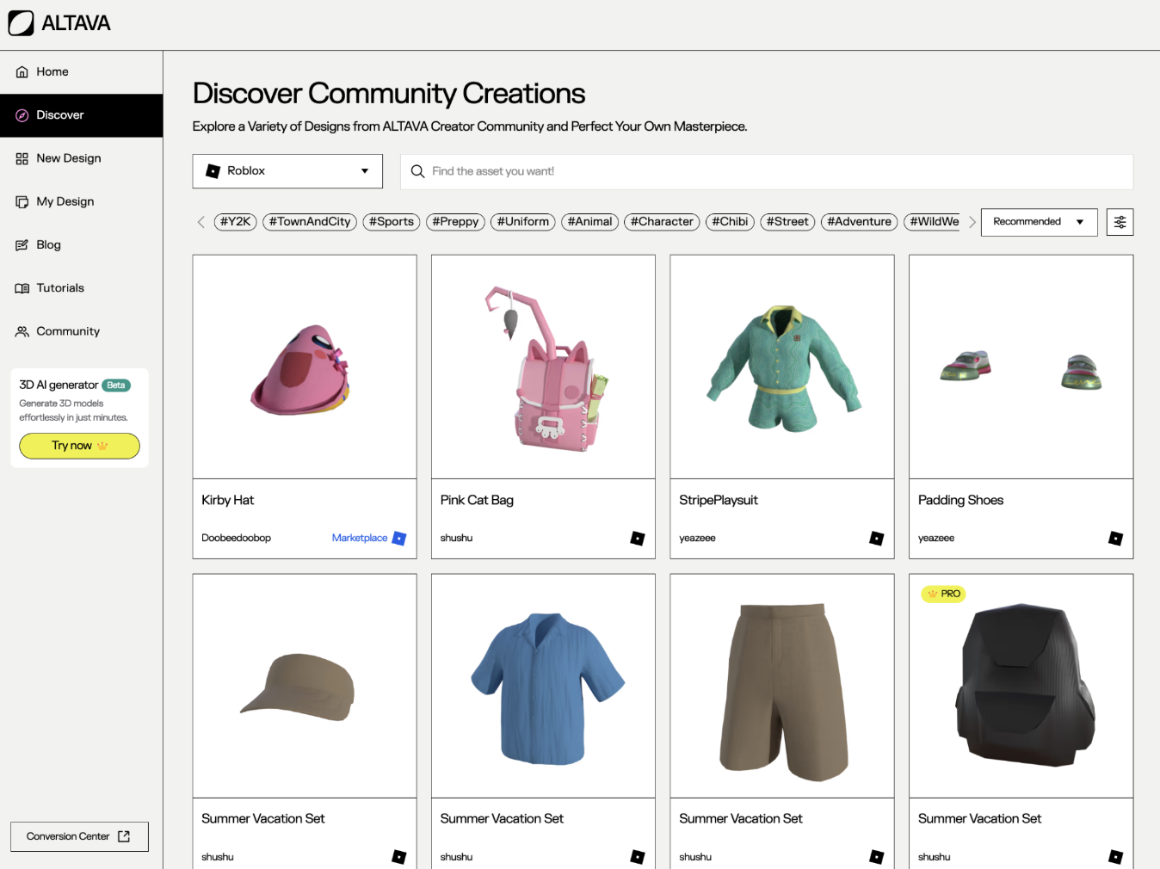The height and width of the screenshot is (869, 1160).
Task: Open the Blog section
Action: point(81,245)
